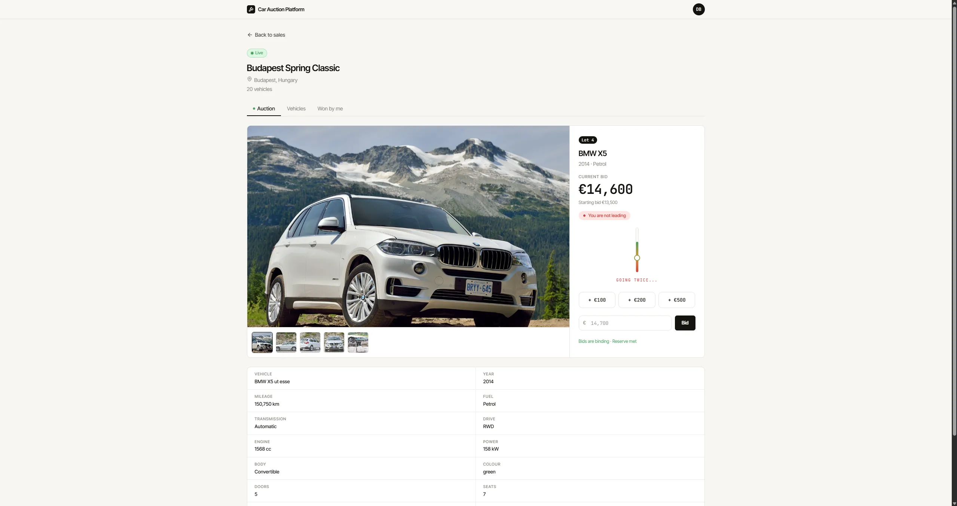Select the Auction tab

[x=264, y=109]
